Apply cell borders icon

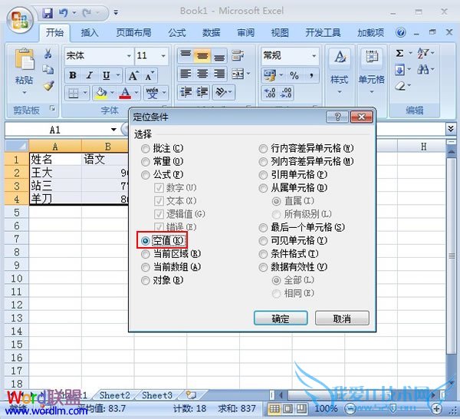[x=74, y=94]
